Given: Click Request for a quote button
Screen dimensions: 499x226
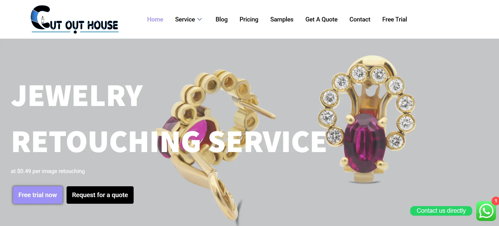Looking at the screenshot, I should [100, 195].
